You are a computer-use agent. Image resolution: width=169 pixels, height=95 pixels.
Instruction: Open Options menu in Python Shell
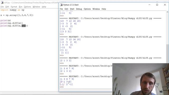click(x=87, y=9)
